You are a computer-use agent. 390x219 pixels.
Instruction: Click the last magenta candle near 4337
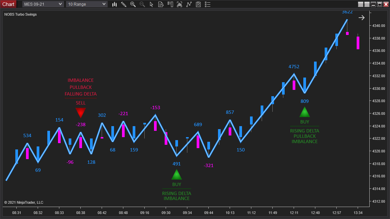click(x=358, y=43)
